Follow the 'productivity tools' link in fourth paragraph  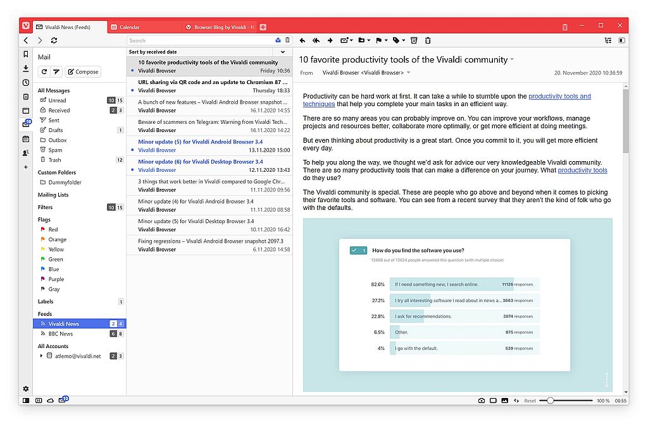tap(582, 171)
